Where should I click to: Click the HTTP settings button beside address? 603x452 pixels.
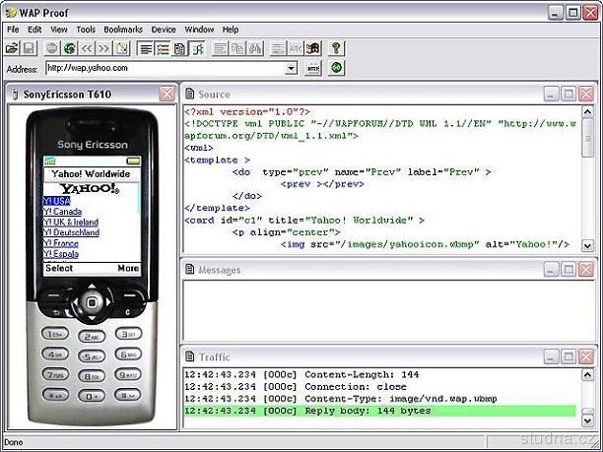[x=313, y=68]
